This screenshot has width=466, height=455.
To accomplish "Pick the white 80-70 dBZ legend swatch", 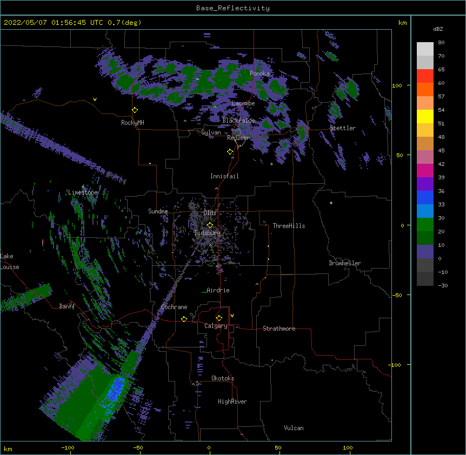I will tap(425, 49).
